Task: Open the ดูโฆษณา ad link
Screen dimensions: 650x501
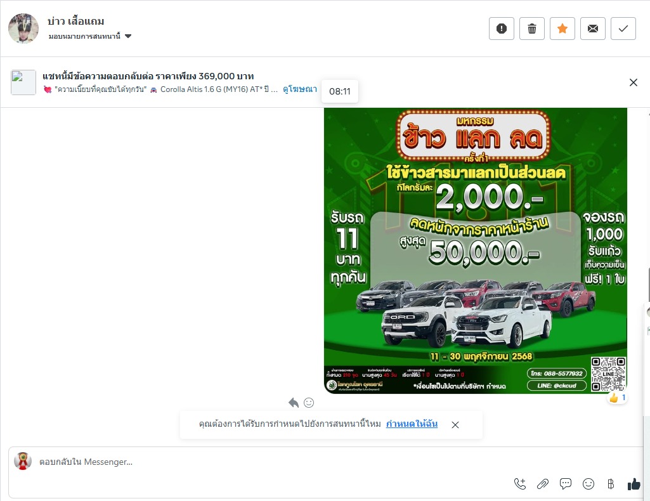Action: 300,89
